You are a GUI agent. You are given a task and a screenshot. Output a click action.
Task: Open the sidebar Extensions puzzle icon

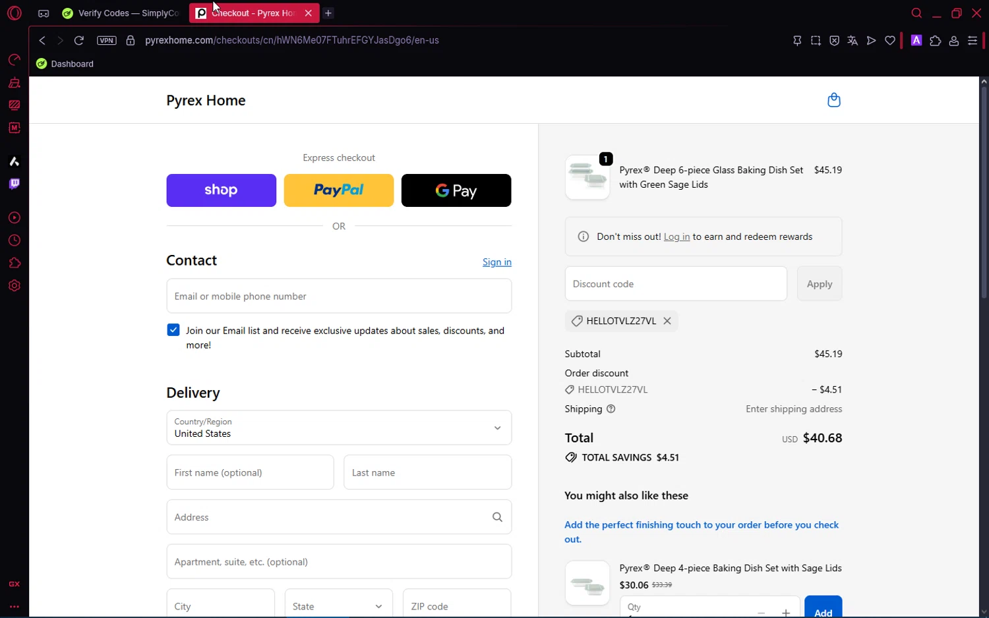pyautogui.click(x=15, y=264)
